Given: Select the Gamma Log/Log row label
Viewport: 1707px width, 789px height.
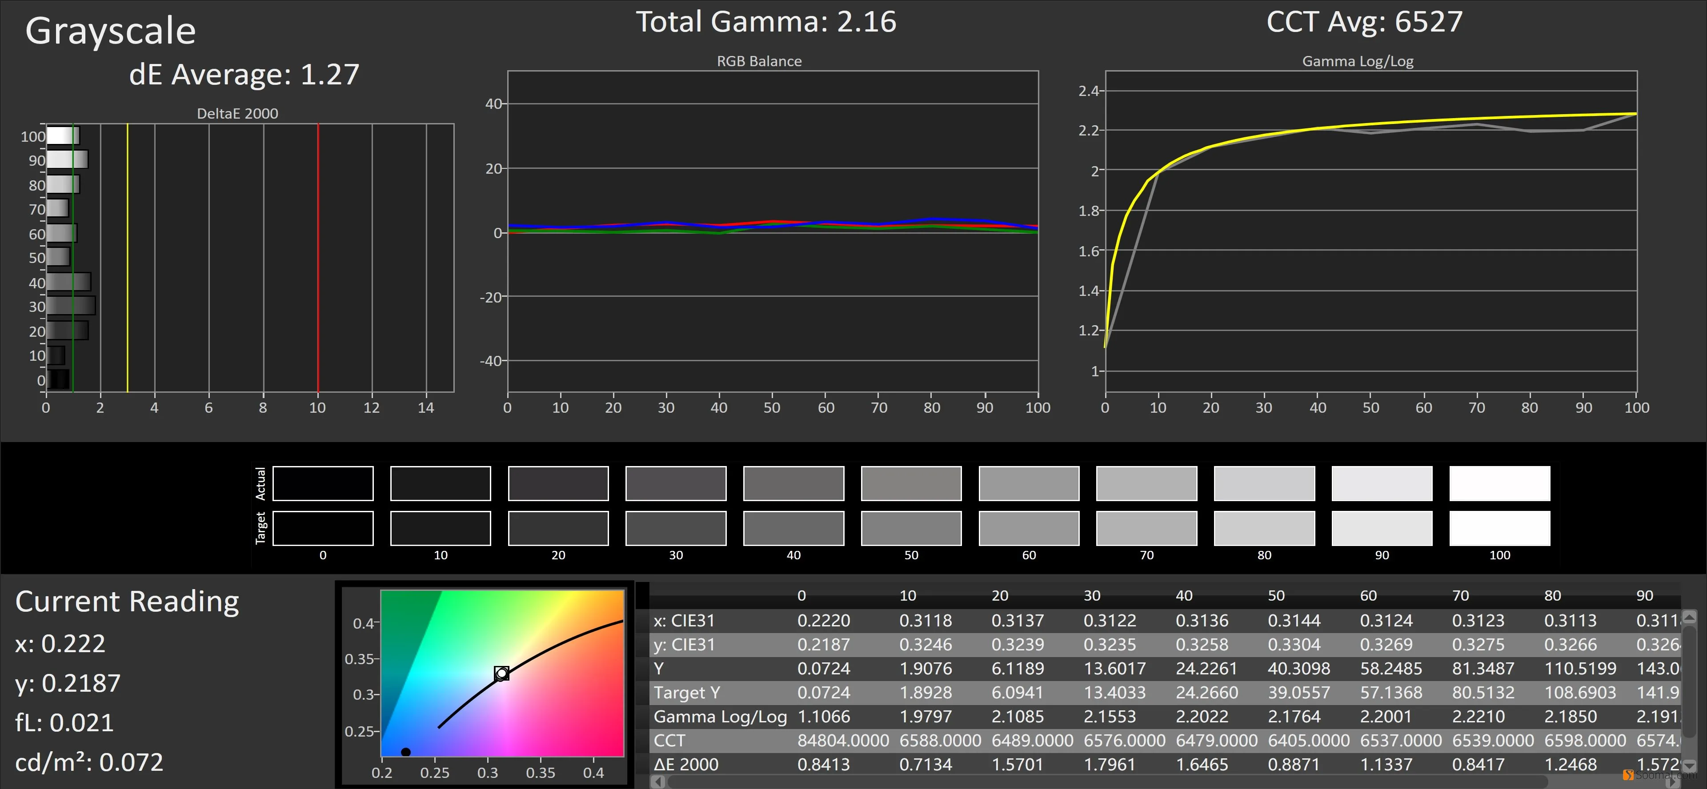Looking at the screenshot, I should click(x=720, y=717).
